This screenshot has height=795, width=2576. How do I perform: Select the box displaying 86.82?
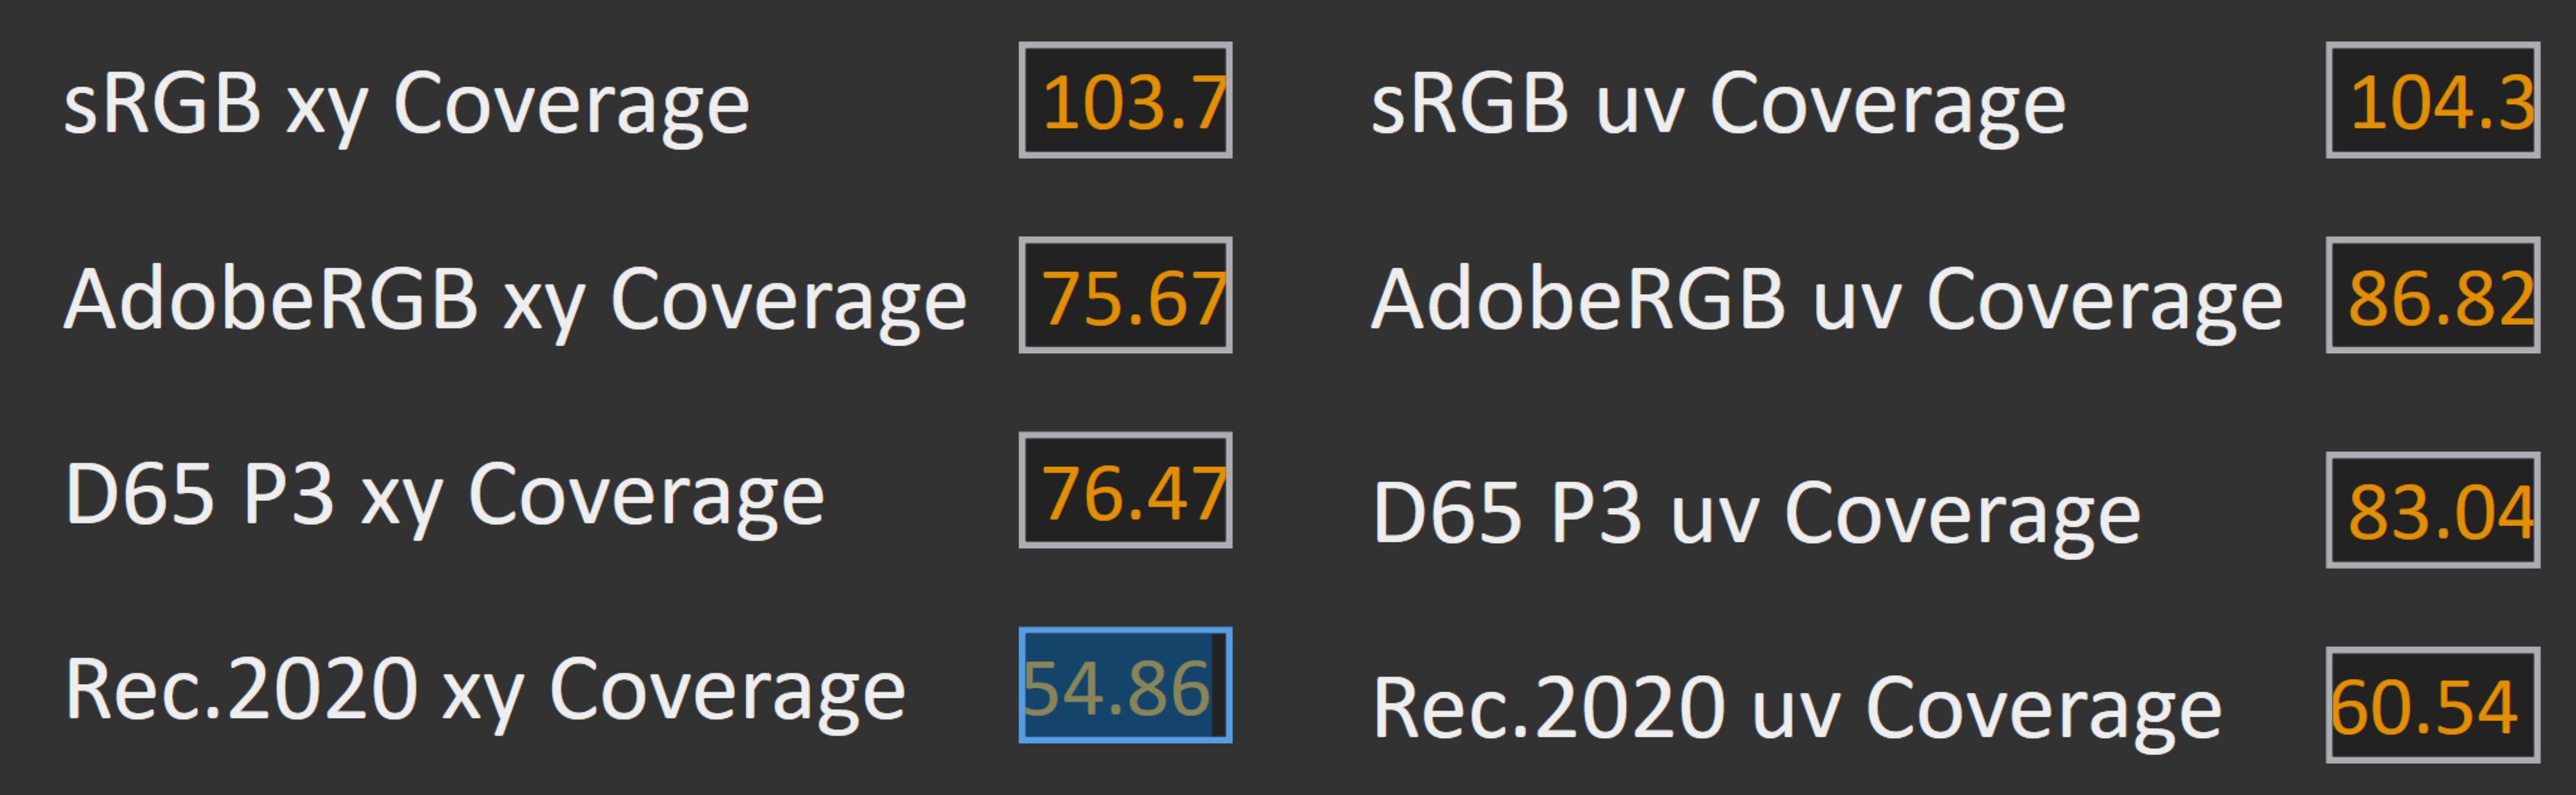click(2432, 295)
